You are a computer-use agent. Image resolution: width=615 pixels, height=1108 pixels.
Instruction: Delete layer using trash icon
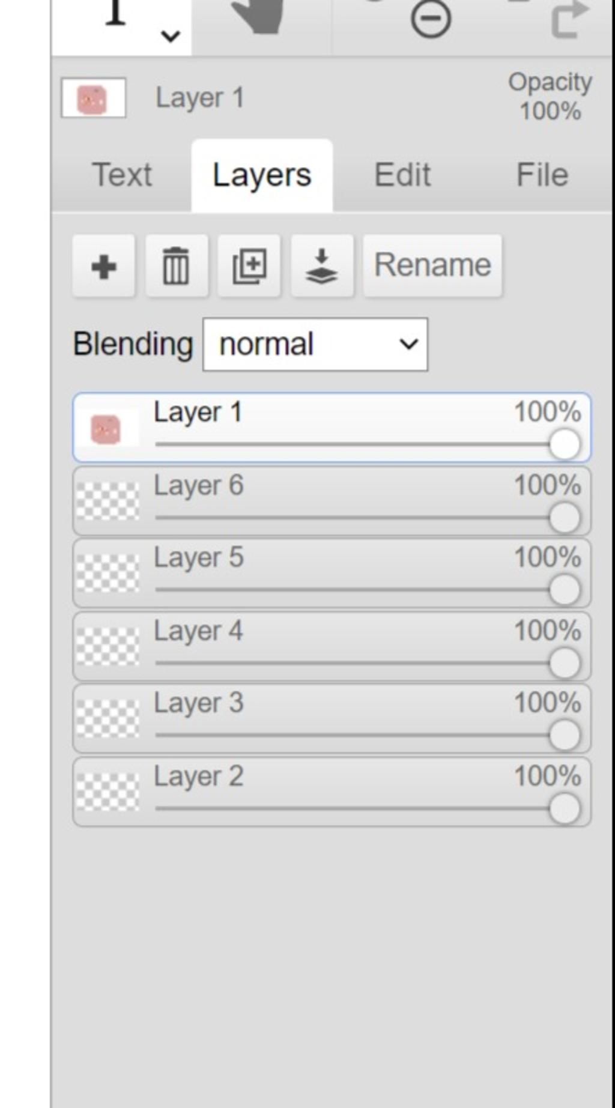coord(176,266)
